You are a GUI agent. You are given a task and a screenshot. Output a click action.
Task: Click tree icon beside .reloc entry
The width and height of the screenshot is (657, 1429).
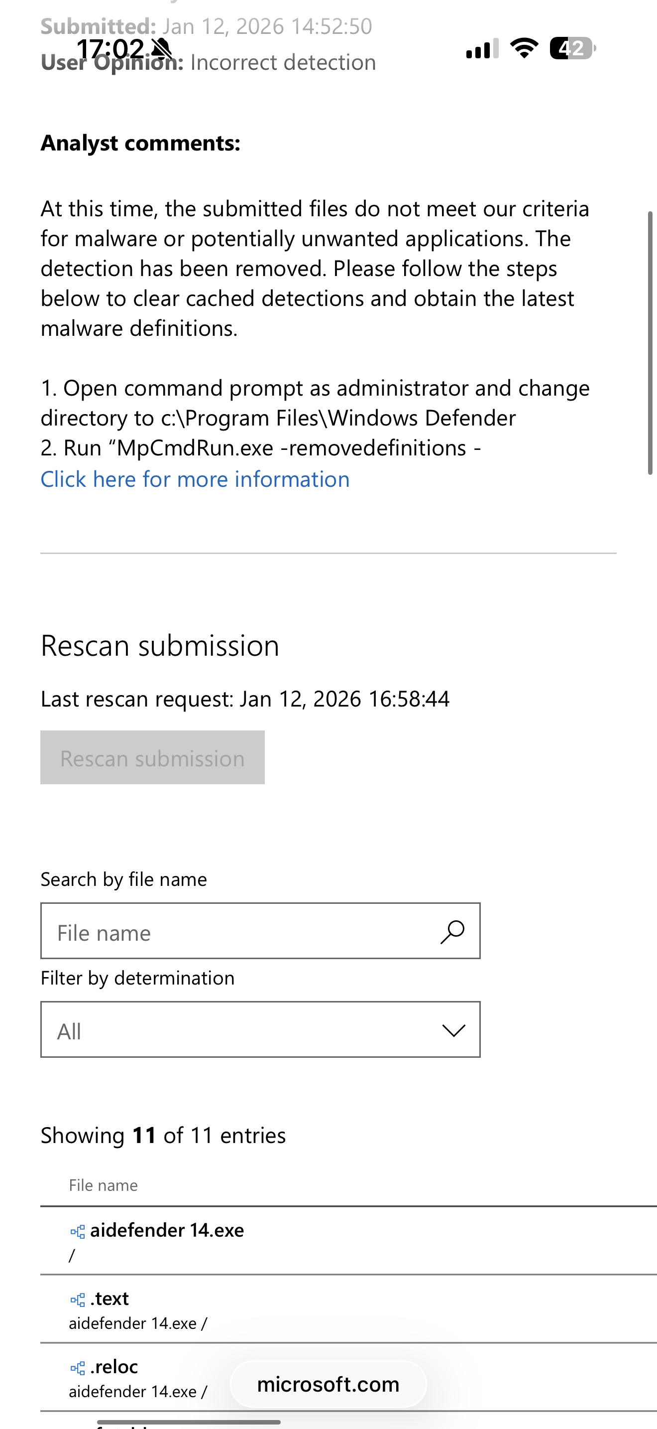pos(78,1368)
